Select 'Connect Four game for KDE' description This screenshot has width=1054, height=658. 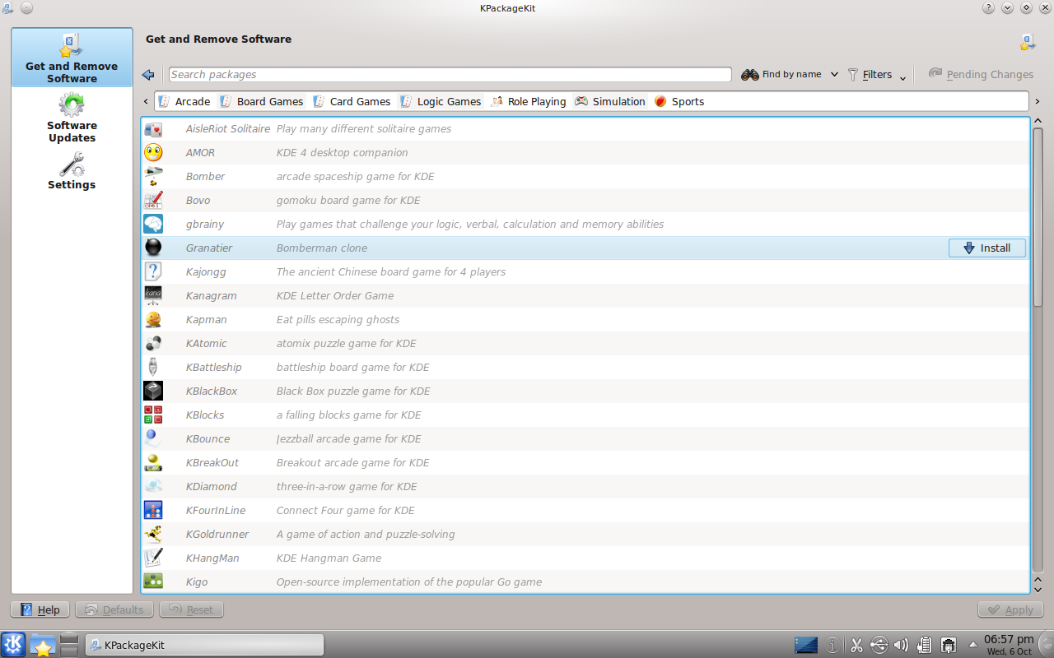click(345, 511)
